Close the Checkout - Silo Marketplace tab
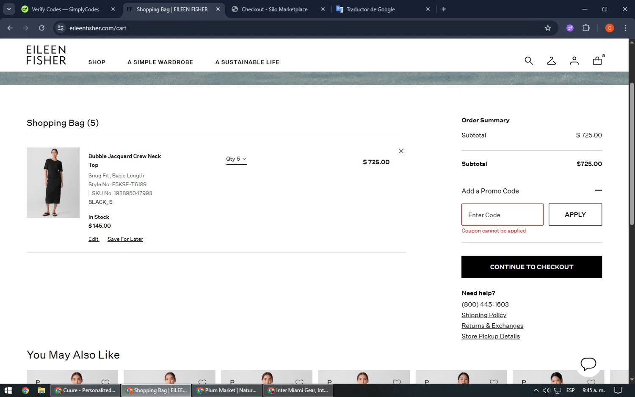Viewport: 635px width, 397px height. tap(323, 9)
